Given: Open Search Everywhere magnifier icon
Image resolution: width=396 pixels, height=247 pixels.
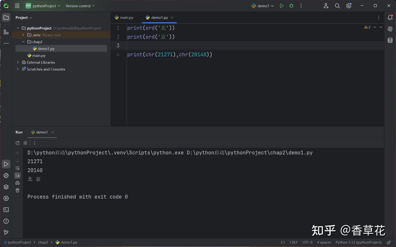Looking at the screenshot, I should click(x=337, y=6).
